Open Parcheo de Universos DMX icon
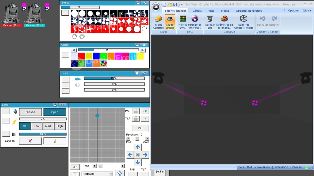 coord(195,22)
